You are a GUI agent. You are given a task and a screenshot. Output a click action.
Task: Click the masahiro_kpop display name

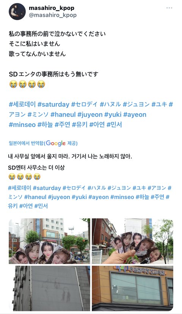pyautogui.click(x=52, y=8)
